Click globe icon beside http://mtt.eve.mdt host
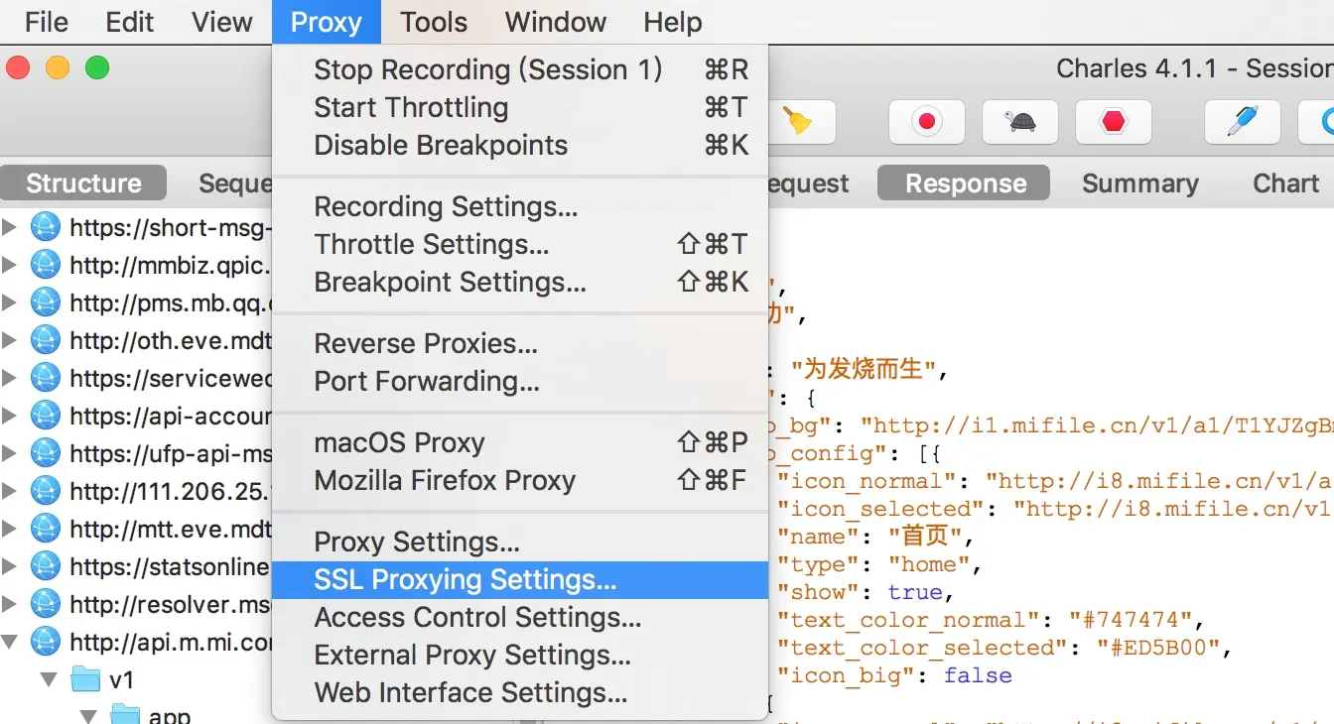This screenshot has height=724, width=1334. click(x=46, y=529)
